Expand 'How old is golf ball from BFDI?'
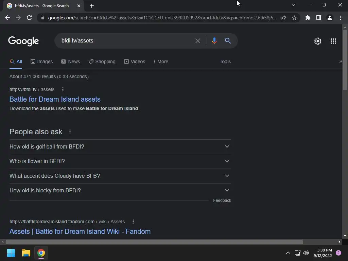The height and width of the screenshot is (261, 348). [120, 147]
